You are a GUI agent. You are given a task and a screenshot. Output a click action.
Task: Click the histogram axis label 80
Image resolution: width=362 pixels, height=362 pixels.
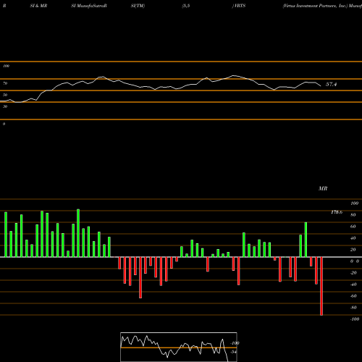pyautogui.click(x=353, y=215)
